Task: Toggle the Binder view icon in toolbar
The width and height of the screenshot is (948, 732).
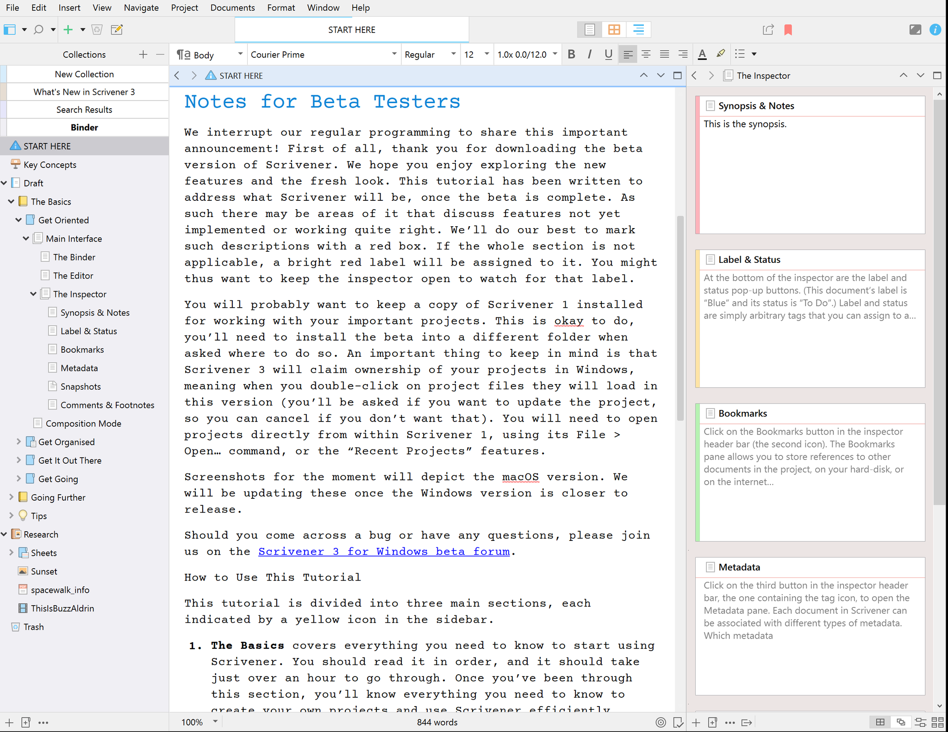Action: [10, 30]
